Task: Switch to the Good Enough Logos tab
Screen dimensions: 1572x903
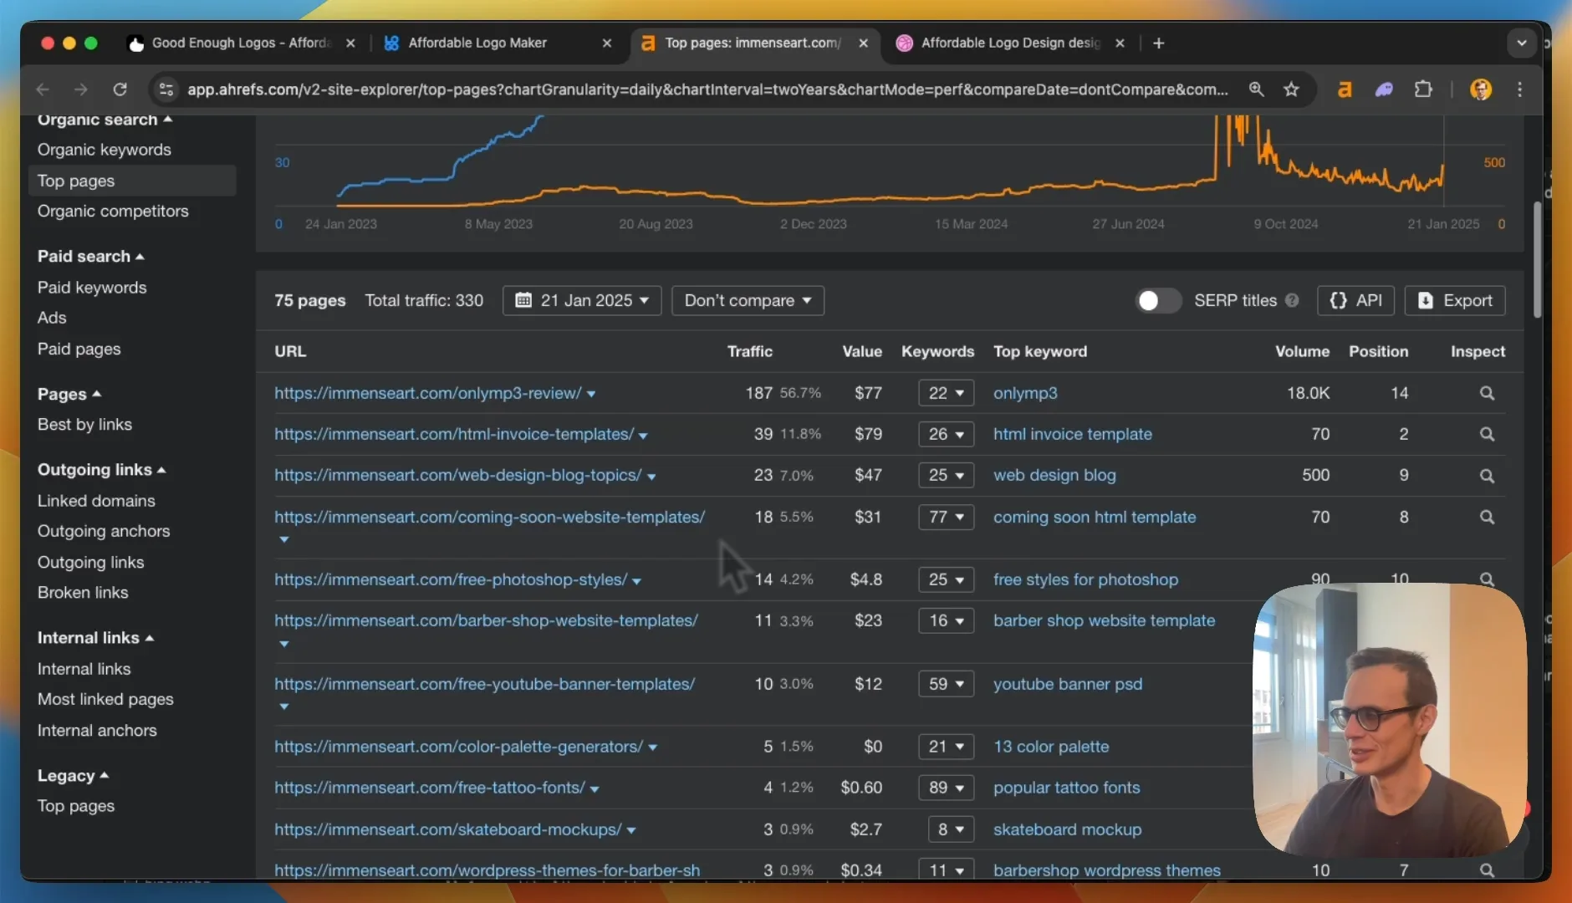Action: [241, 43]
